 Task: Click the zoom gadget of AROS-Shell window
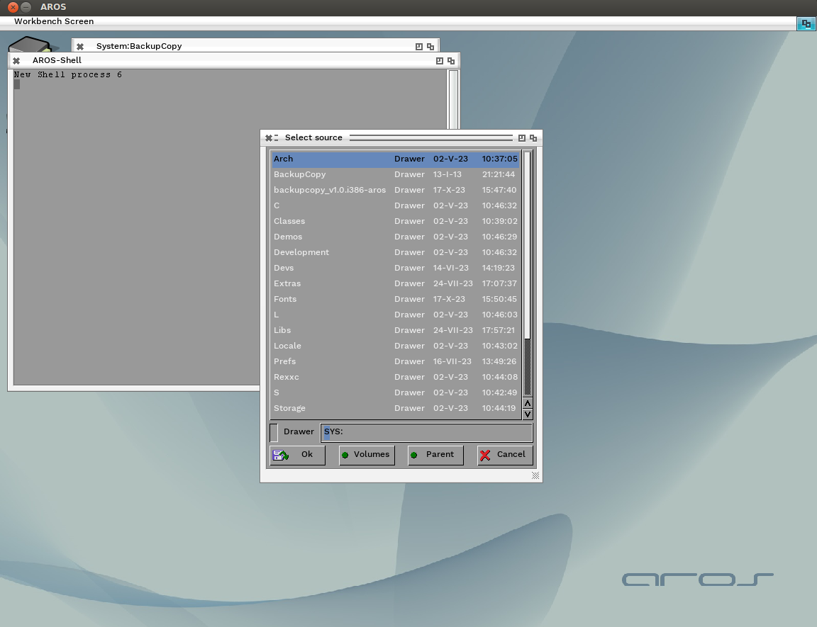(440, 61)
